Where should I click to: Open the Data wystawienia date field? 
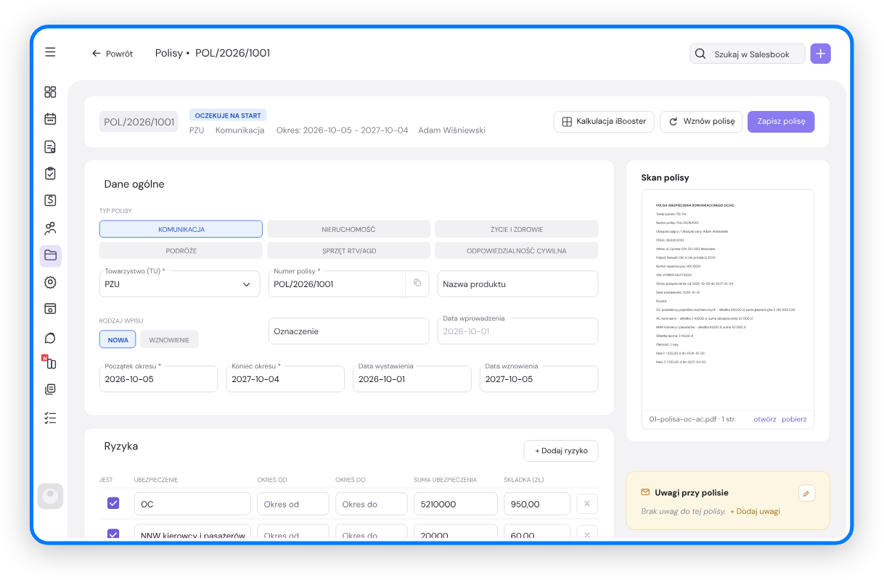tap(412, 378)
